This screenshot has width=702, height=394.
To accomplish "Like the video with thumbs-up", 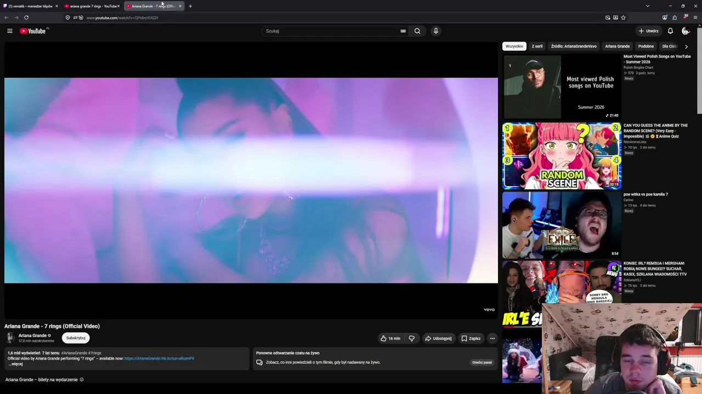I will tap(390, 338).
